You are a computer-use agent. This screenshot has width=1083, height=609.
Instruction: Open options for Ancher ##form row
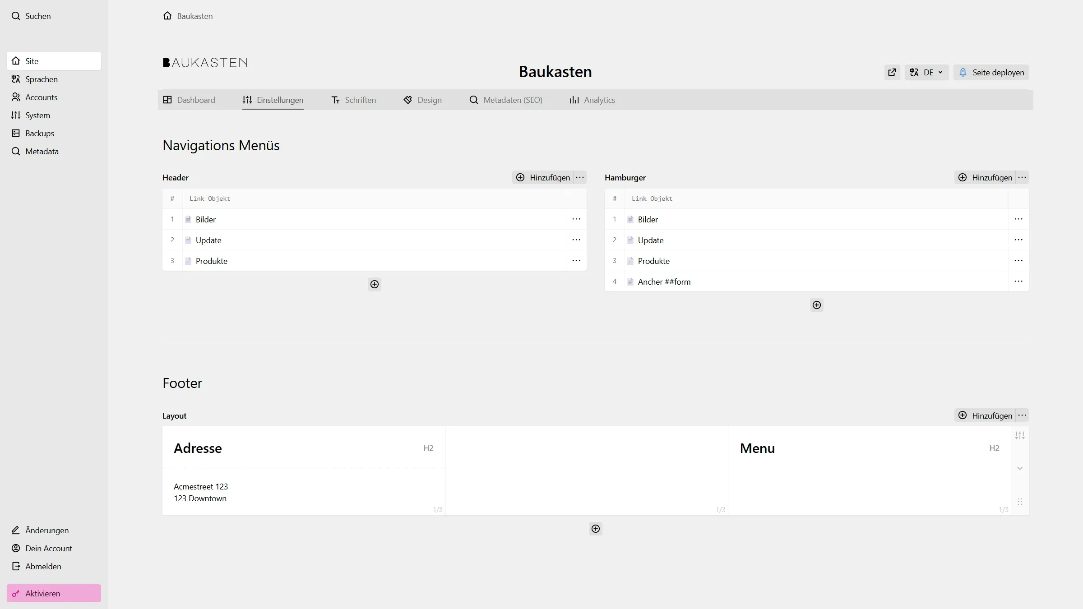[1018, 281]
